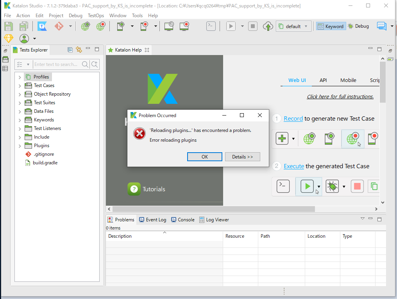Launch Record Web from main toolbar
The height and width of the screenshot is (299, 397).
coord(101,26)
